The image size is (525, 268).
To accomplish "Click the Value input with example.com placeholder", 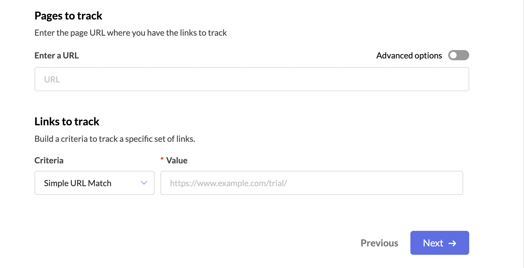I will pyautogui.click(x=312, y=183).
